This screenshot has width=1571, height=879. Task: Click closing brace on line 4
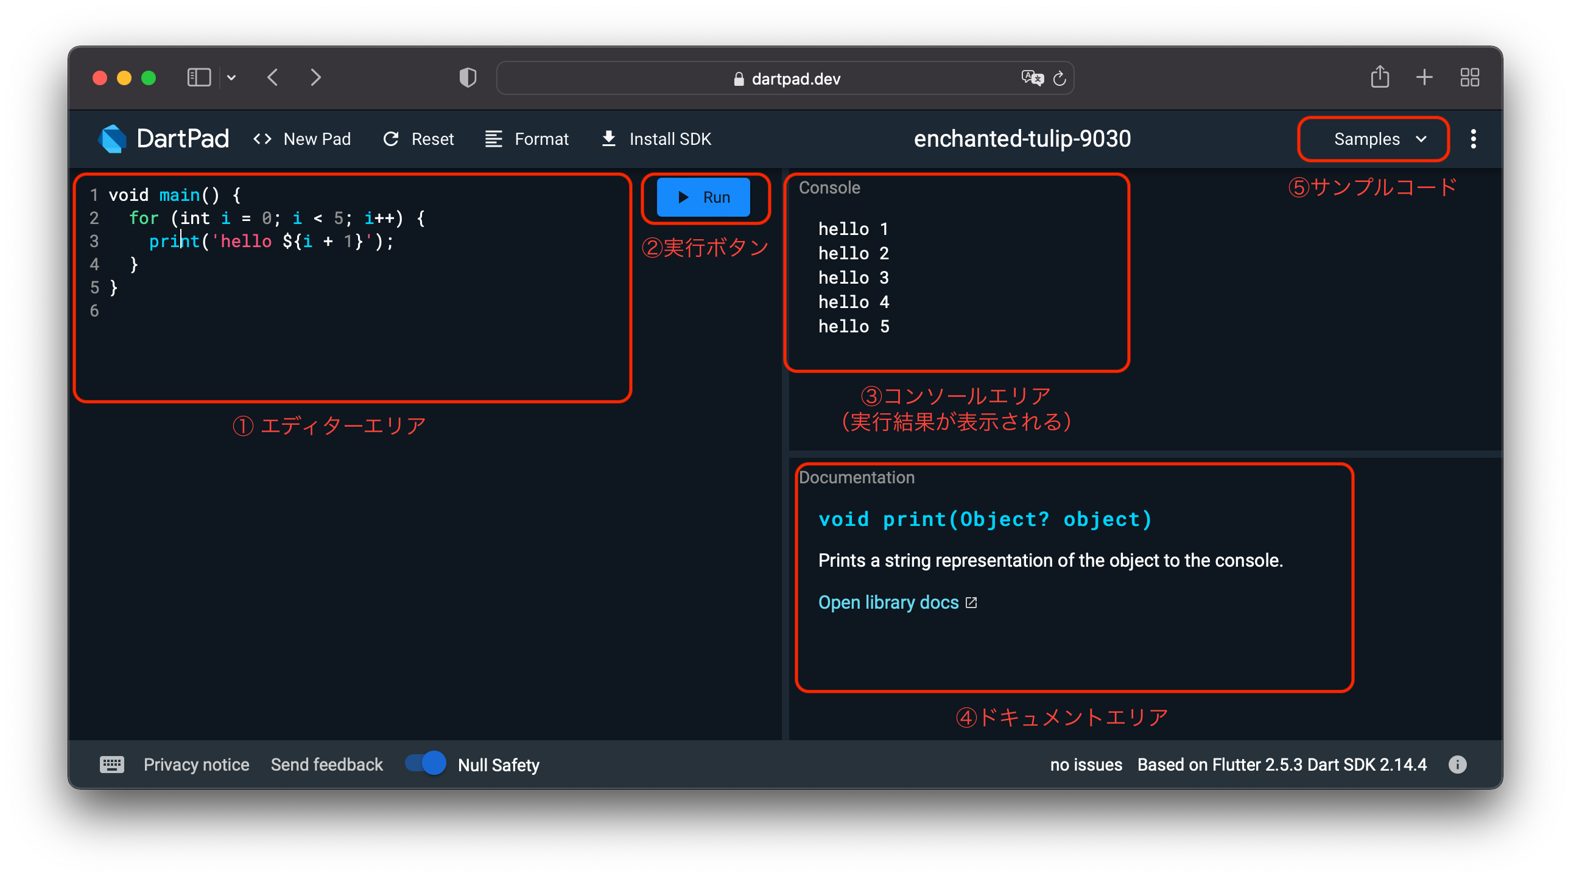(133, 264)
